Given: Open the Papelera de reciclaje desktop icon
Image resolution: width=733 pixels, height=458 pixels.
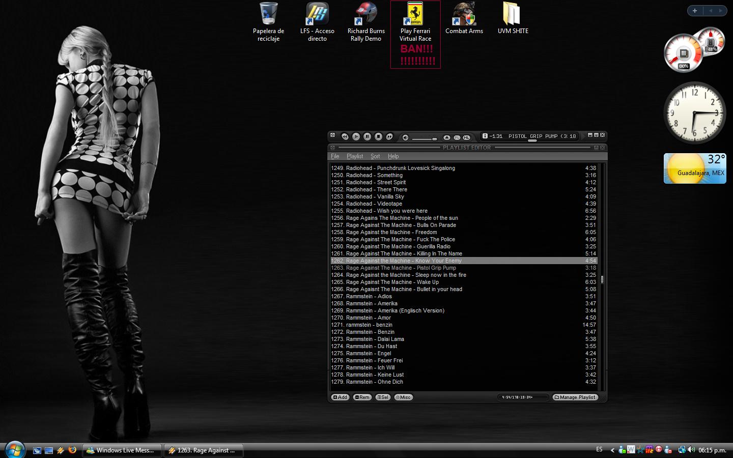Looking at the screenshot, I should click(x=268, y=22).
